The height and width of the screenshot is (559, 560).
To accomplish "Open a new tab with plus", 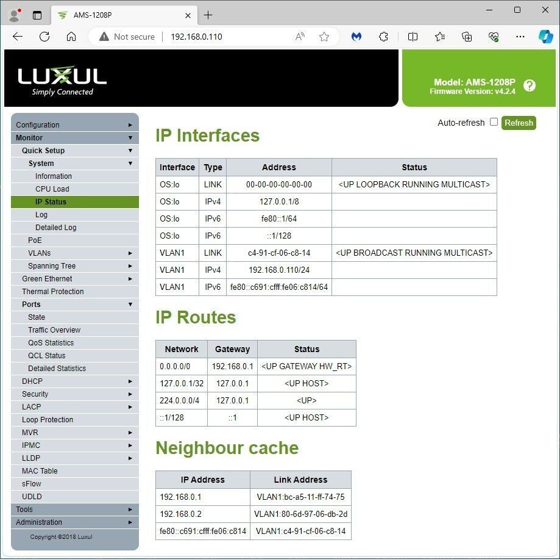I will 208,15.
